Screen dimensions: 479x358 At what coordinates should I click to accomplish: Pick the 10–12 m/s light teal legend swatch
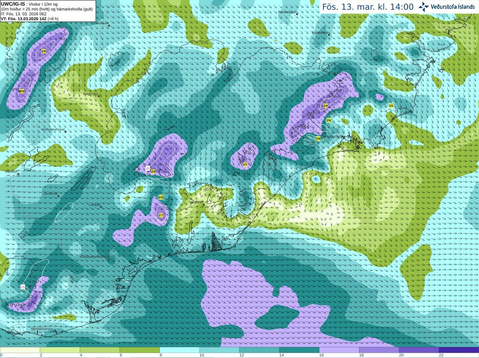(219, 350)
